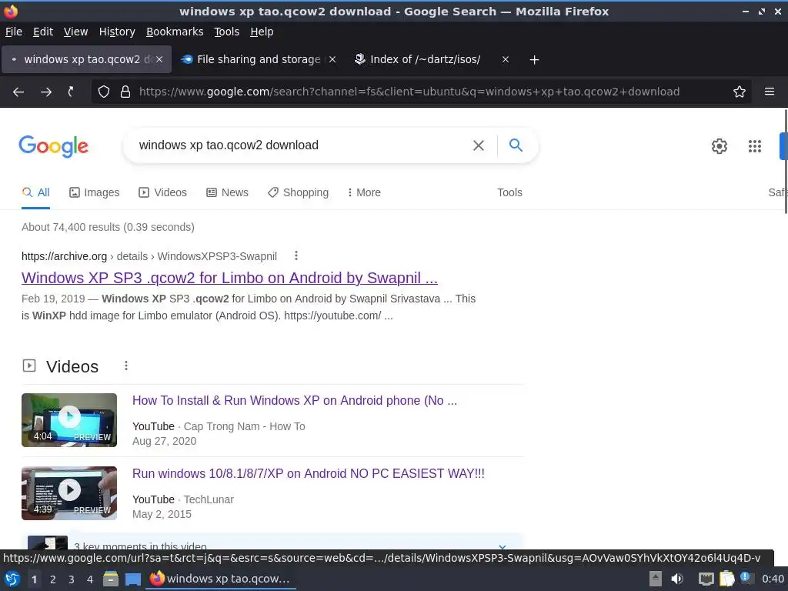Go to the Google logo homepage
Screen dimensions: 788x591
(x=54, y=146)
